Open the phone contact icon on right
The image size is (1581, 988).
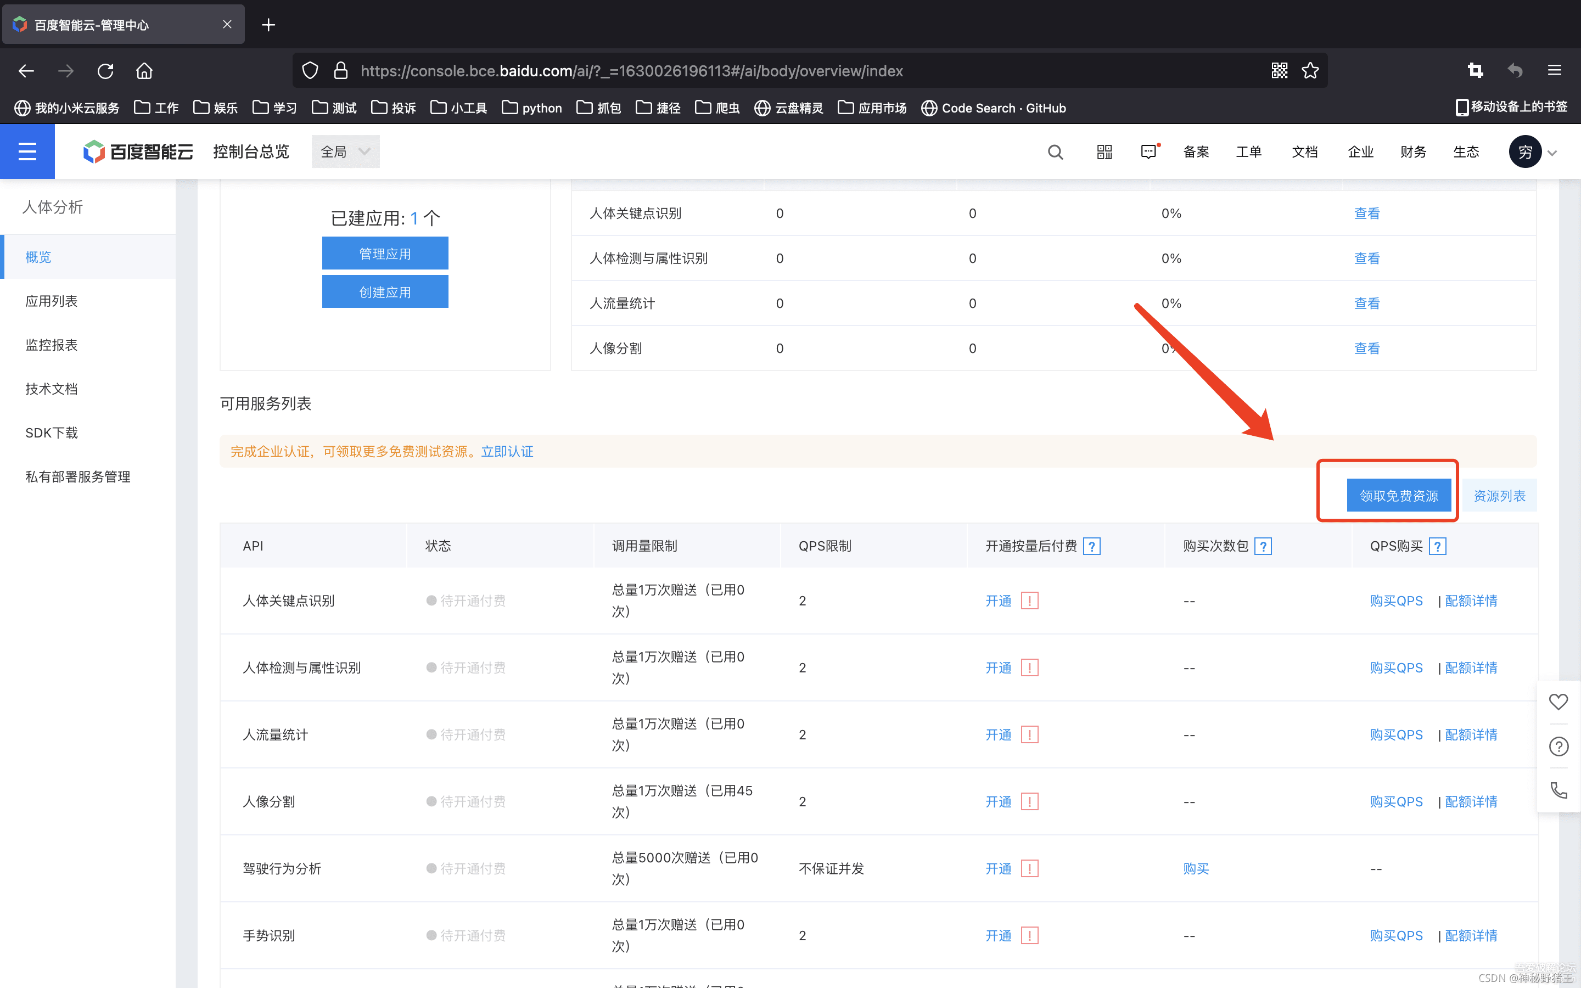[1558, 790]
